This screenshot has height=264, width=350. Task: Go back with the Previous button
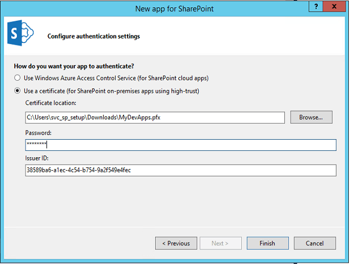pyautogui.click(x=176, y=243)
